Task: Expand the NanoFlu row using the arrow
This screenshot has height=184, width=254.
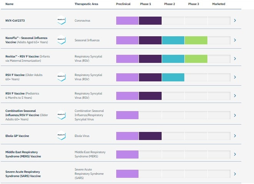Action: coord(235,40)
